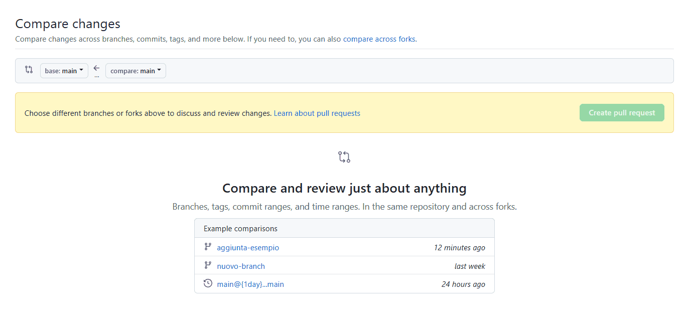The height and width of the screenshot is (322, 687).
Task: Open the main@{1day}...main time comparison
Action: pyautogui.click(x=250, y=284)
